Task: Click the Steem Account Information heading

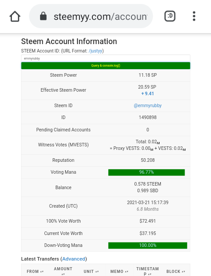Action: 69,41
